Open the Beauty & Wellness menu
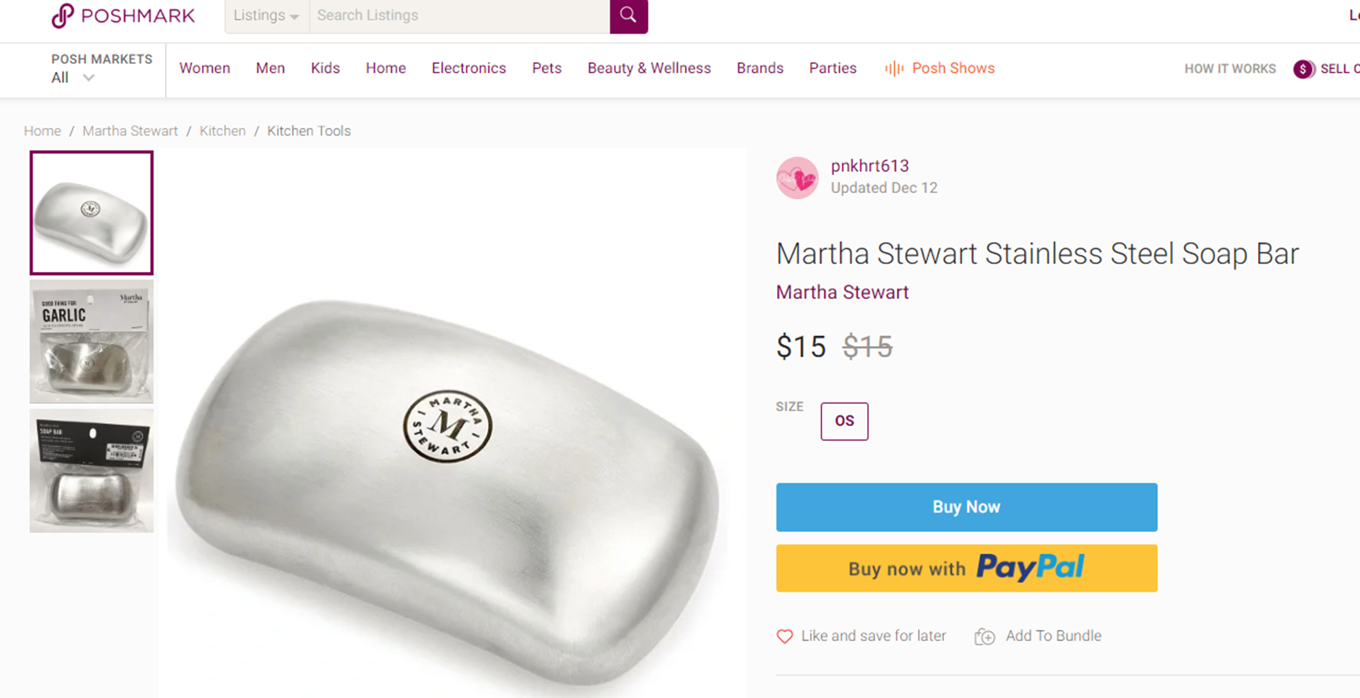 coord(649,69)
